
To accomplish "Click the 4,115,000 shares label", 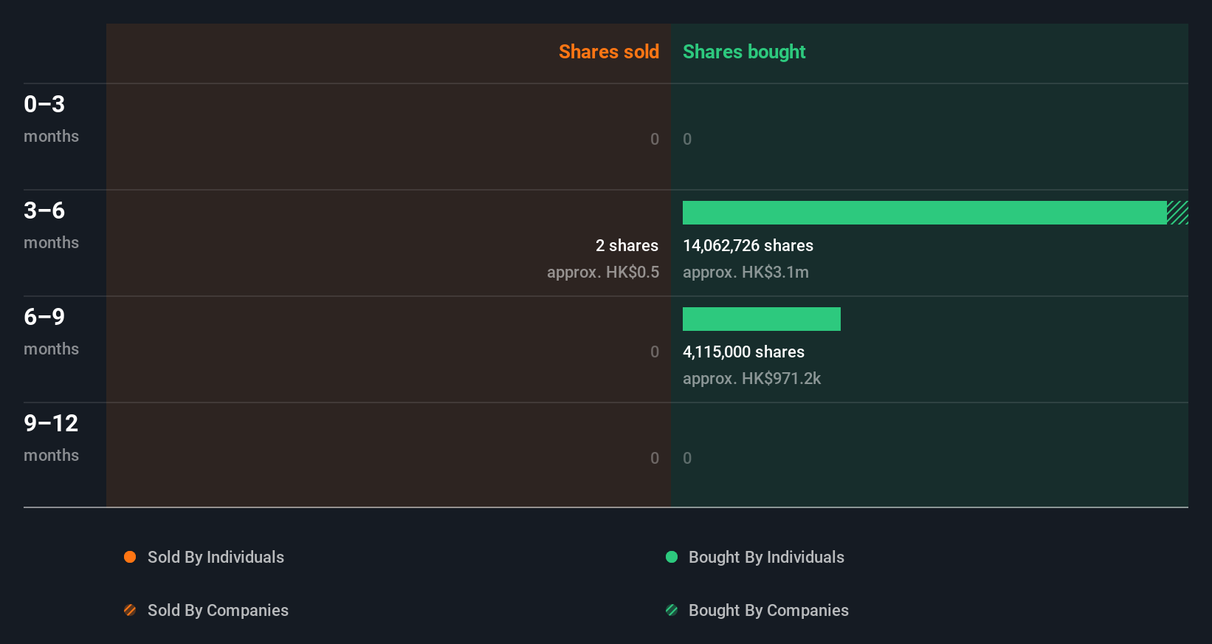I will 743,352.
